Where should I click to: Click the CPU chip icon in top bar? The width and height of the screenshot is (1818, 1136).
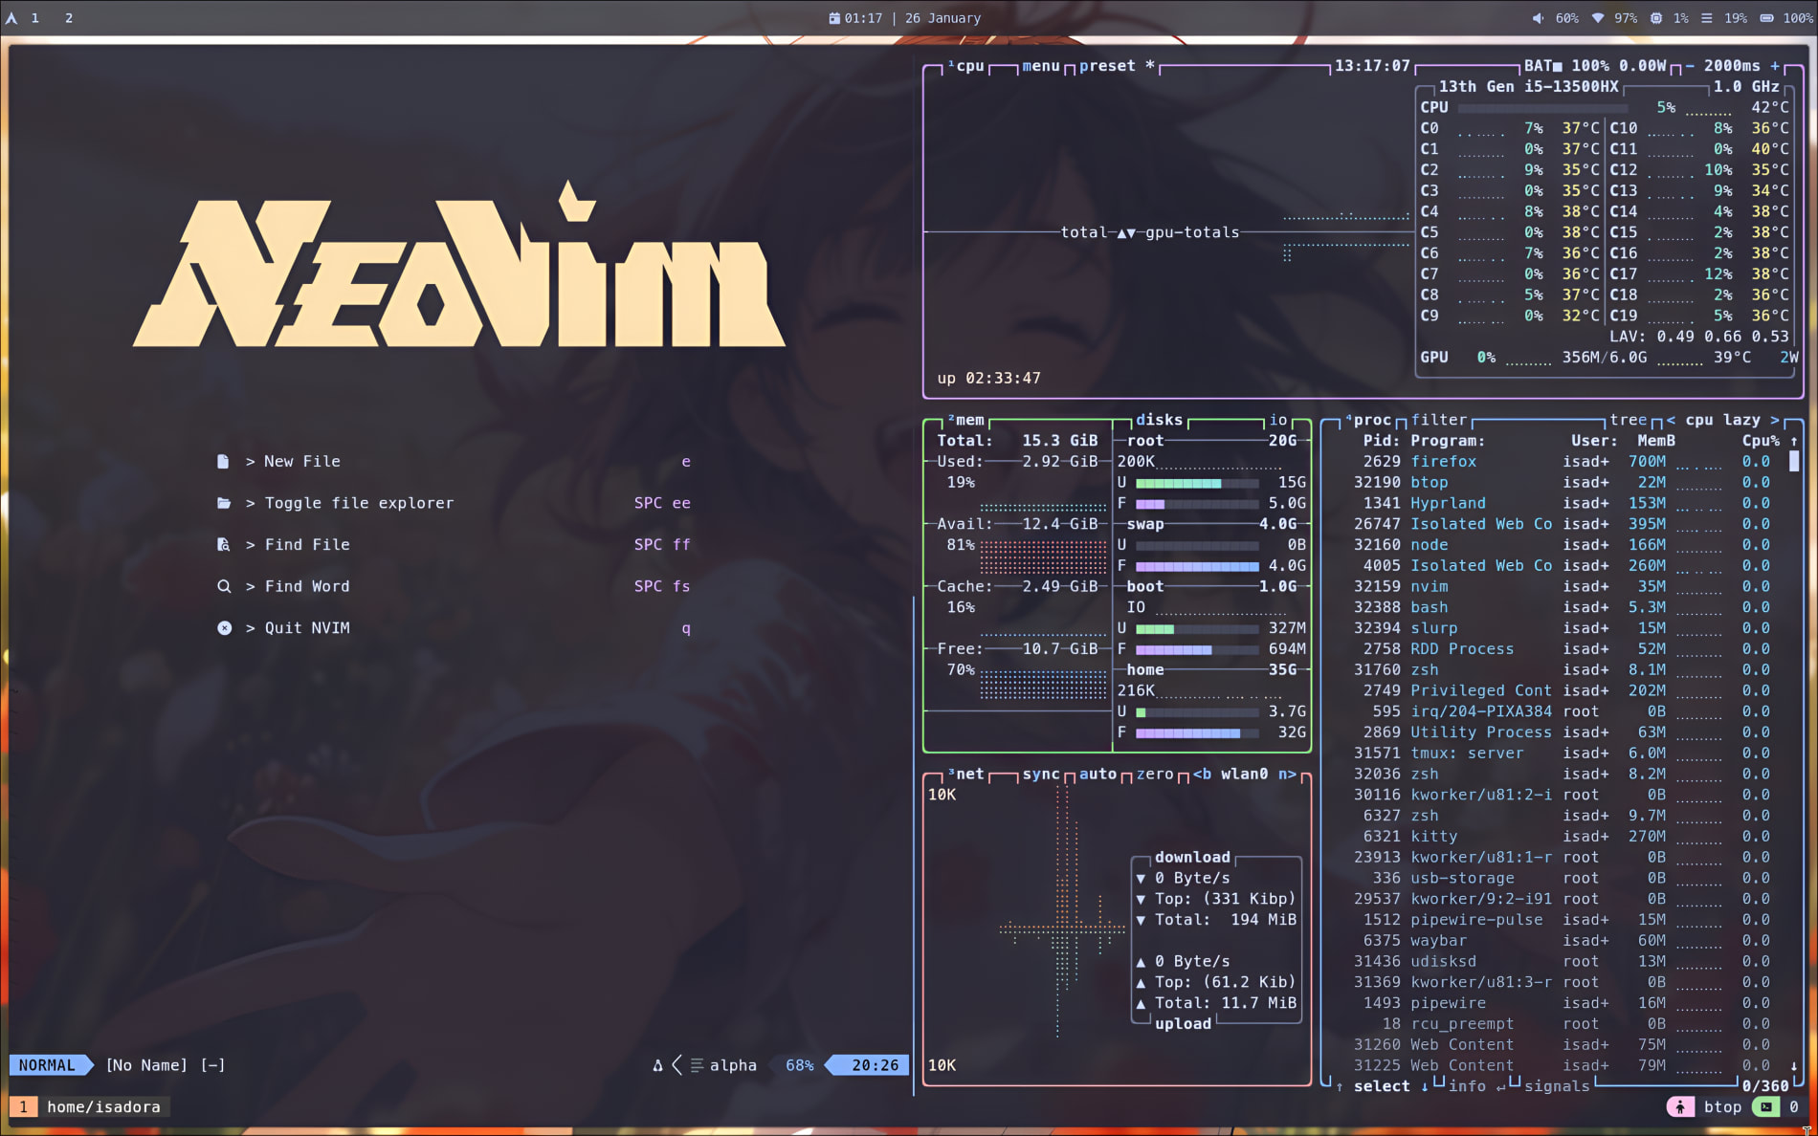click(1656, 18)
